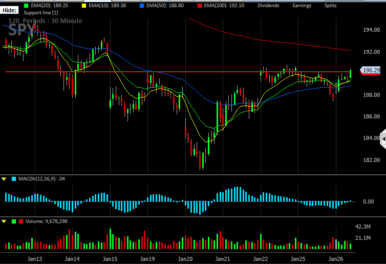Click the red Volume color swatch
This screenshot has height=264, width=386.
tap(21, 221)
